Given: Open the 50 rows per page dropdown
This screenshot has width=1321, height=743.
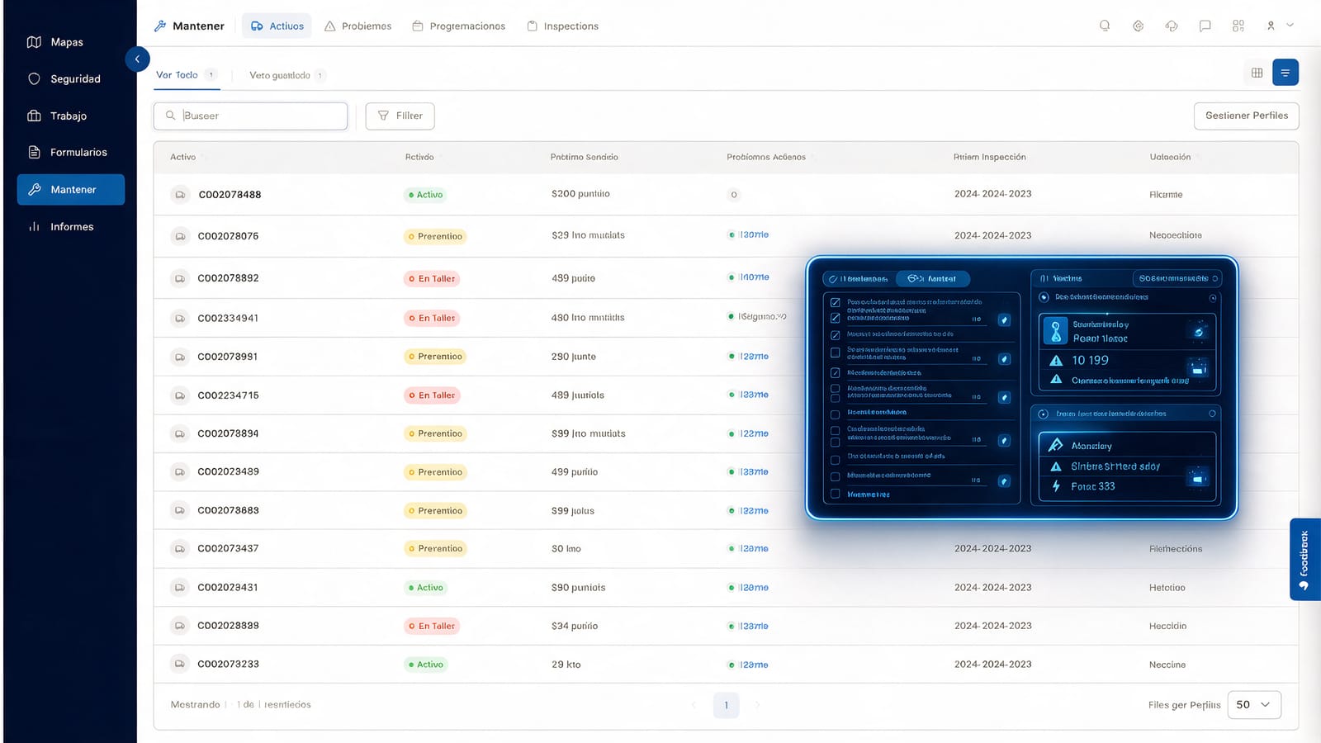Looking at the screenshot, I should [1254, 704].
